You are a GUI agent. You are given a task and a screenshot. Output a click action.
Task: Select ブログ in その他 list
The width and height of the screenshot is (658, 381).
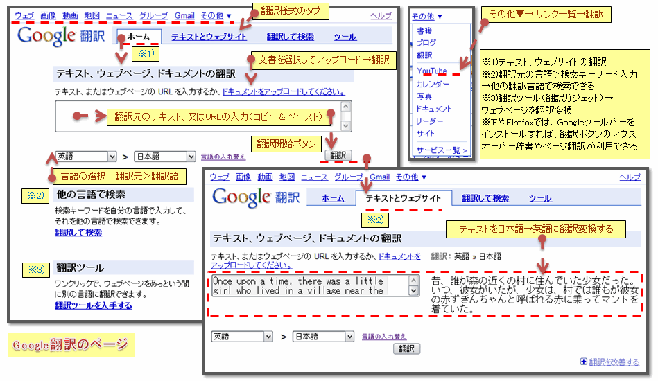pos(426,43)
